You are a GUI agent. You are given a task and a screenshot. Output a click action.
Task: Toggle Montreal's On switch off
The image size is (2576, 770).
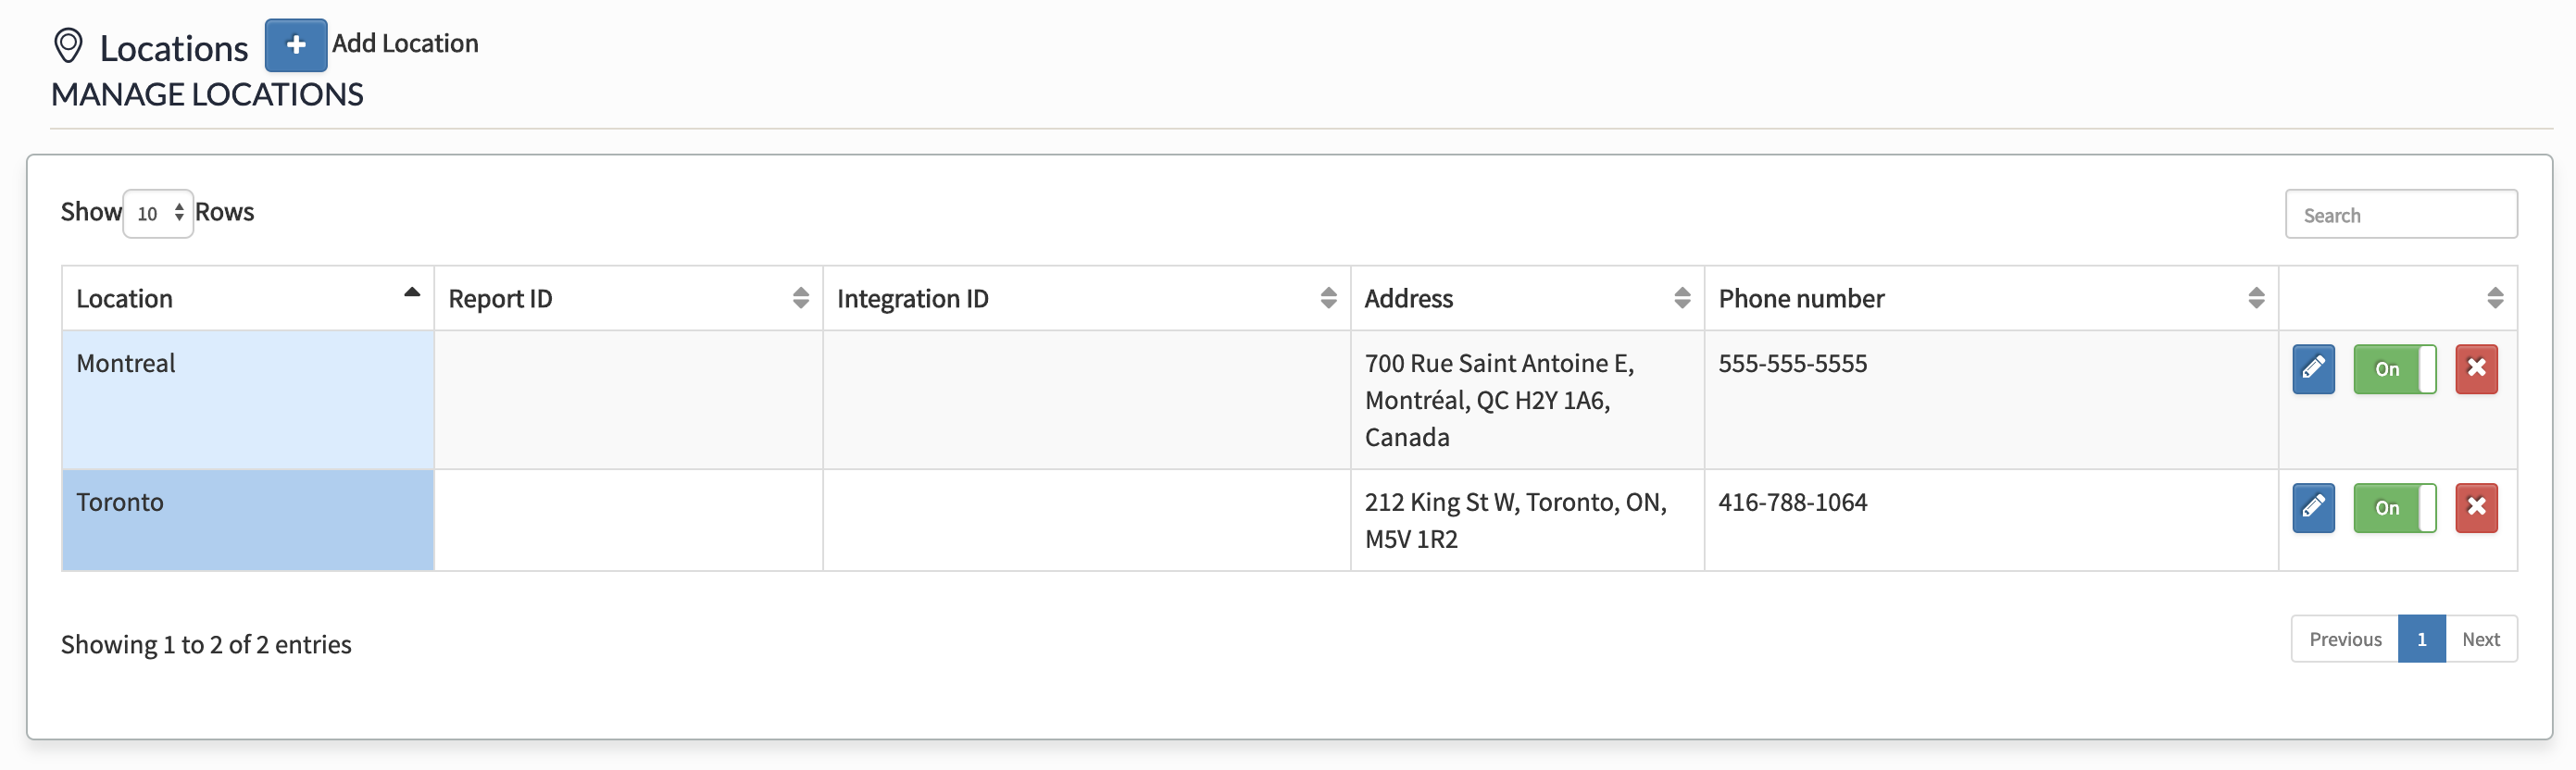point(2394,369)
